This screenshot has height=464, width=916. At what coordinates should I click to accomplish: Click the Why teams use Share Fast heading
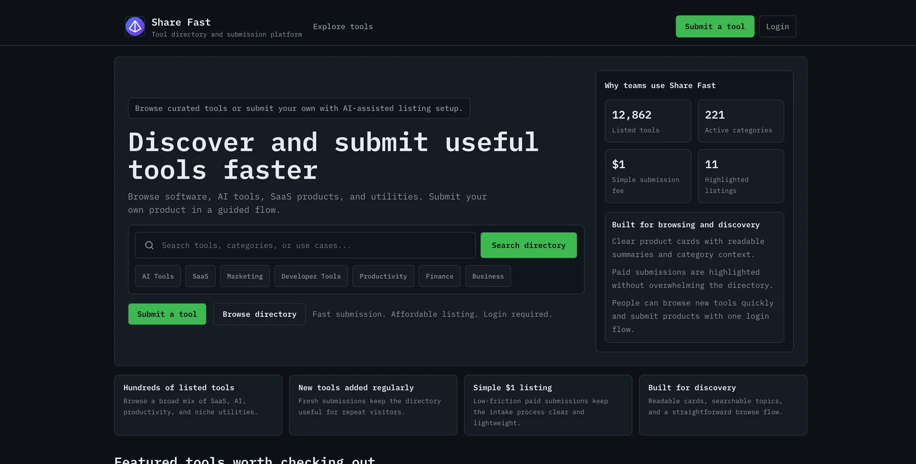[660, 85]
